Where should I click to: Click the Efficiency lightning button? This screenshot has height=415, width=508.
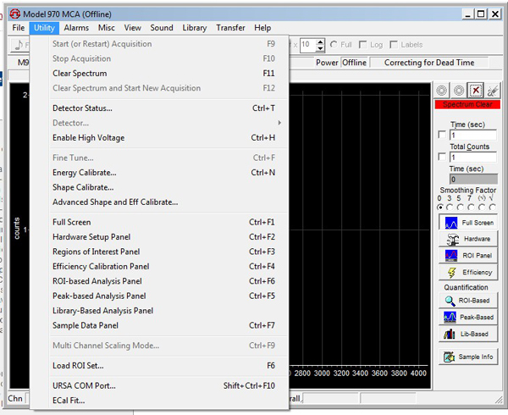[x=468, y=272]
